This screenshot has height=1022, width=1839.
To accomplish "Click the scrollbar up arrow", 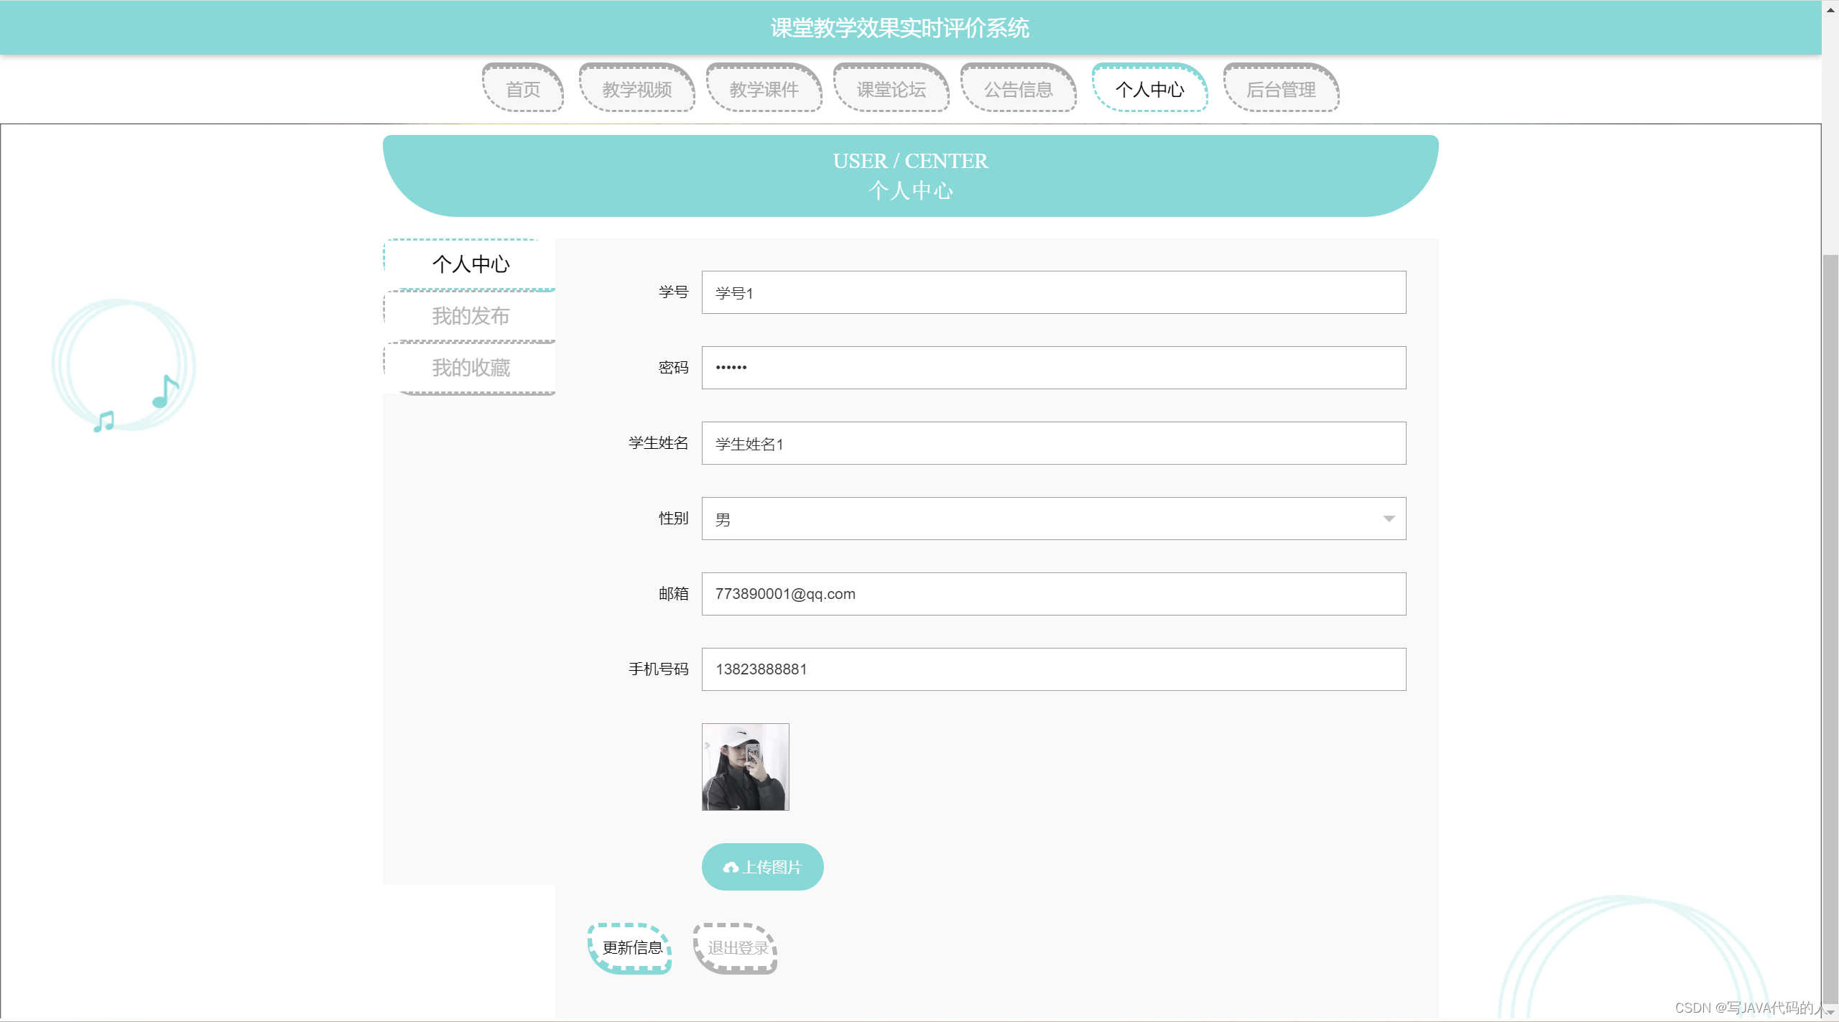I will tap(1830, 9).
